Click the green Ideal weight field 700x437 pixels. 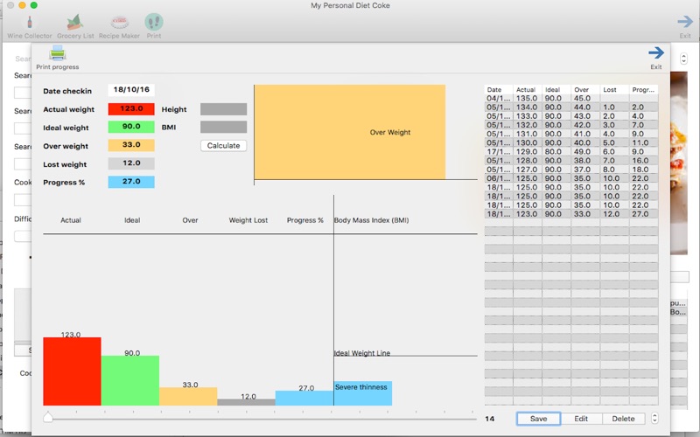click(131, 127)
